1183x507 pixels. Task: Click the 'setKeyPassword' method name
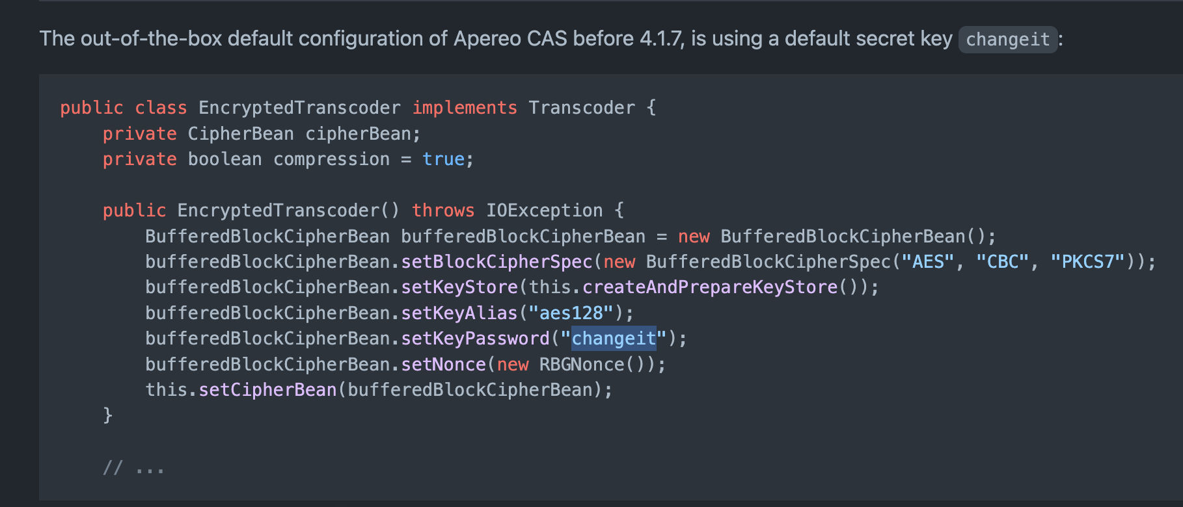pyautogui.click(x=475, y=339)
